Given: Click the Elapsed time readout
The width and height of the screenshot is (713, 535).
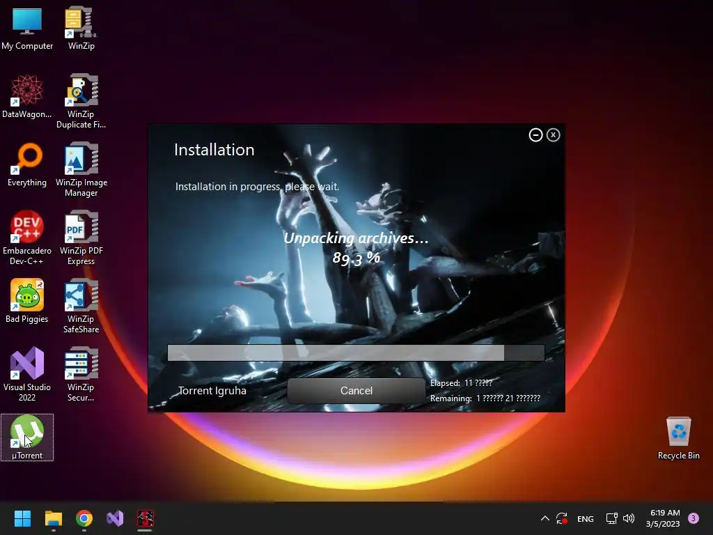Looking at the screenshot, I should (461, 383).
